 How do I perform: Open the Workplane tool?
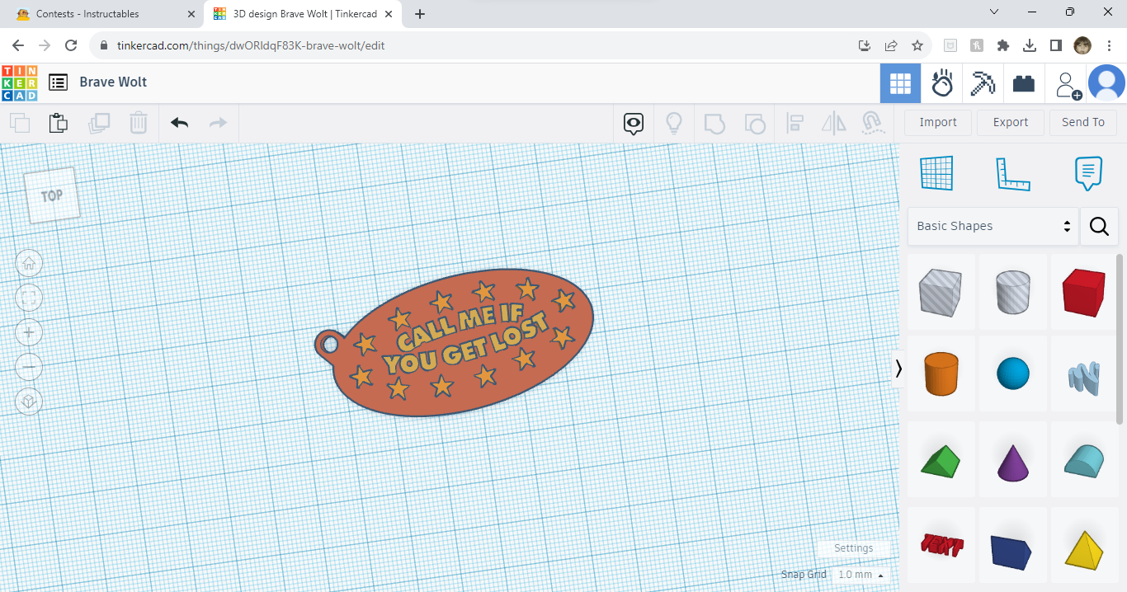point(936,173)
